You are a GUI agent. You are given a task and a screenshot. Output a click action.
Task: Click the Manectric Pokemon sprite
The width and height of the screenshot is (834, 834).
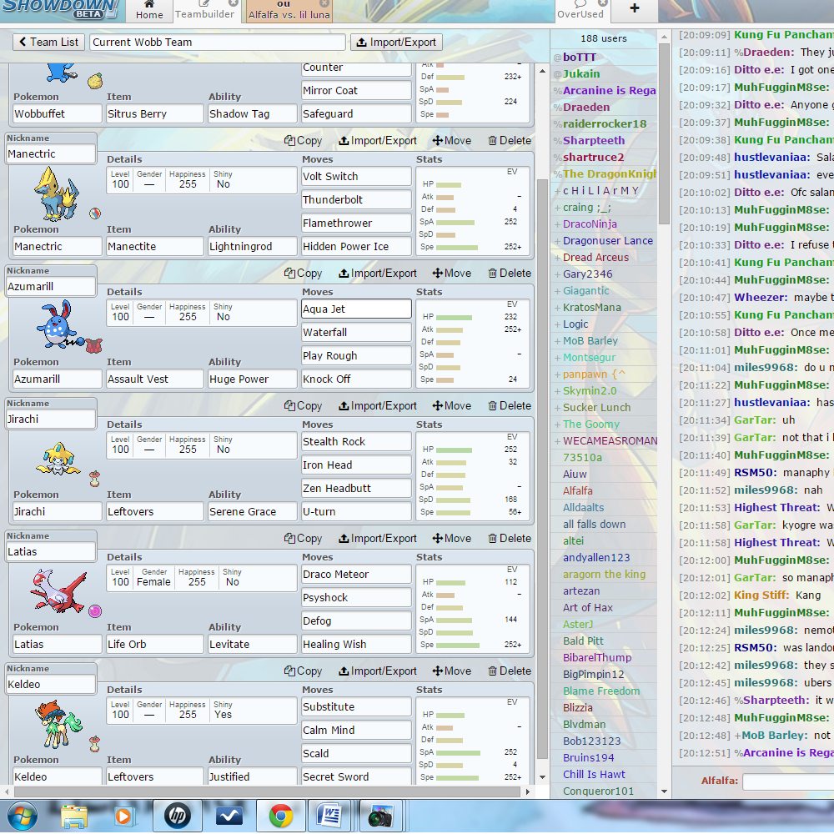point(56,193)
